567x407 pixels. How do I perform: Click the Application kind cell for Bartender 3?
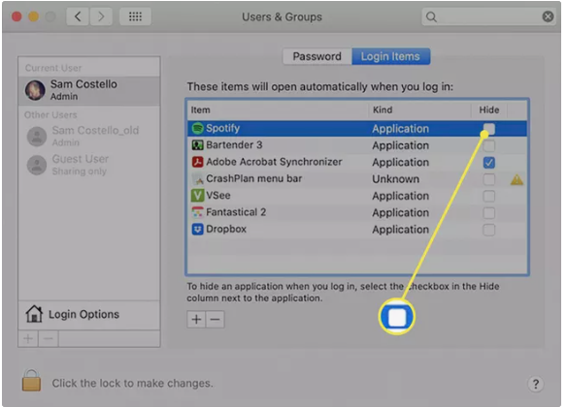click(x=400, y=145)
